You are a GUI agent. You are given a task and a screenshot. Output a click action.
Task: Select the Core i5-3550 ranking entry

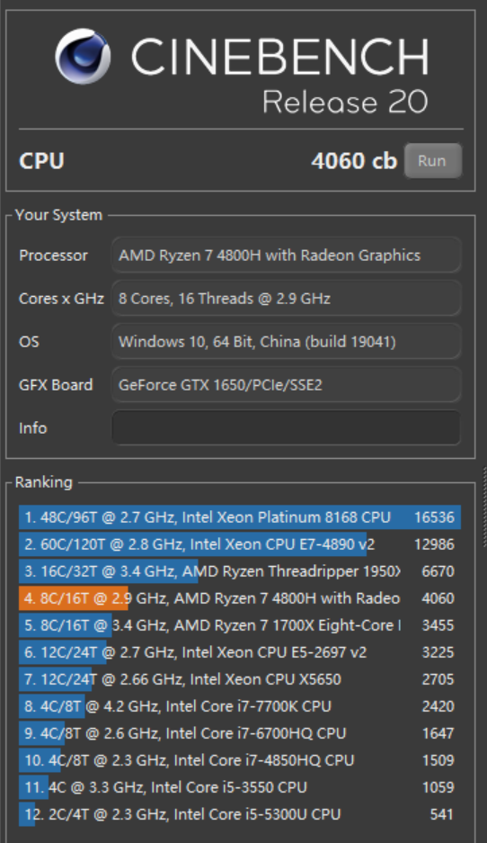click(x=240, y=787)
